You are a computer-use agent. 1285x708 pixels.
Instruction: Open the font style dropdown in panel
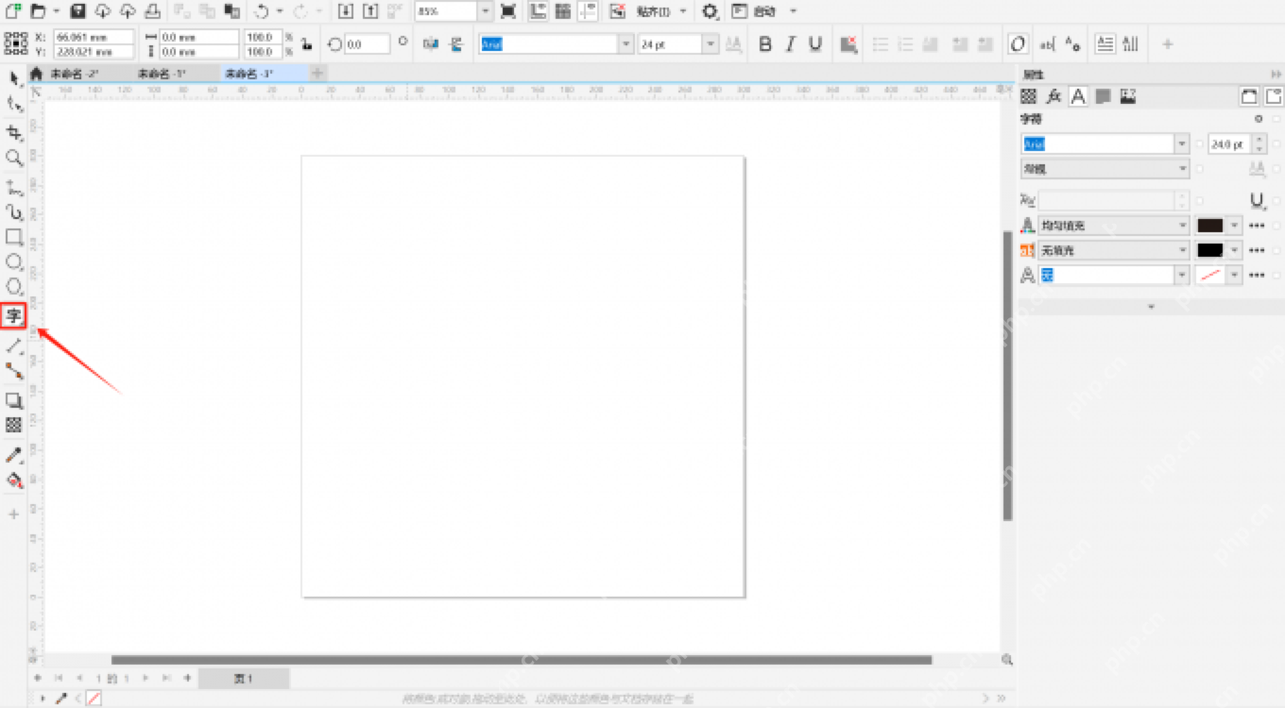coord(1182,169)
